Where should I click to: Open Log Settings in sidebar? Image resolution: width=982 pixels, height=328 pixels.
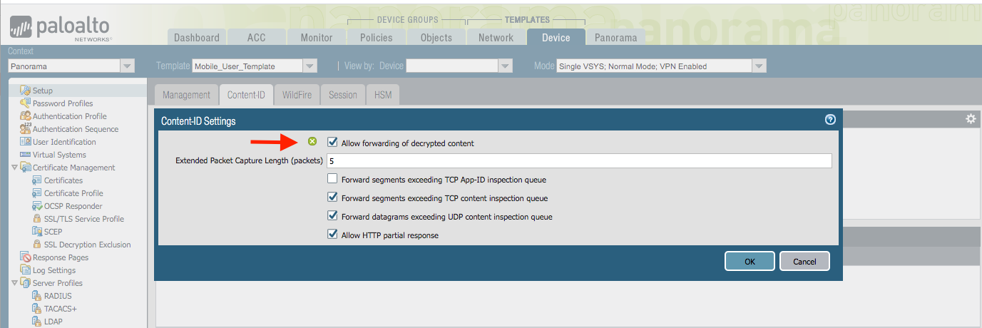tap(54, 270)
